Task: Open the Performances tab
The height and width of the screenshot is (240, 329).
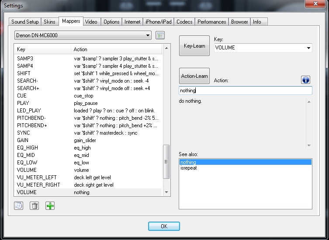Action: tap(212, 22)
